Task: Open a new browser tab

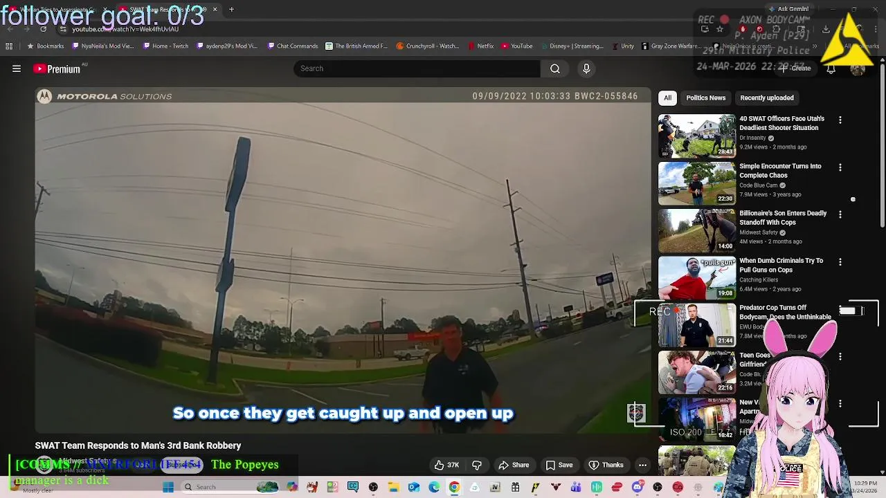Action: [x=231, y=10]
